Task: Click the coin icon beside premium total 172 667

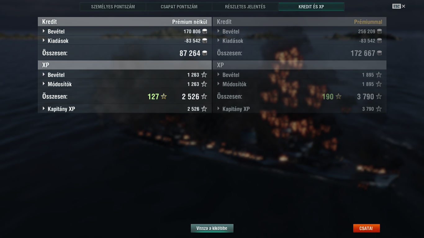Action: (x=379, y=53)
